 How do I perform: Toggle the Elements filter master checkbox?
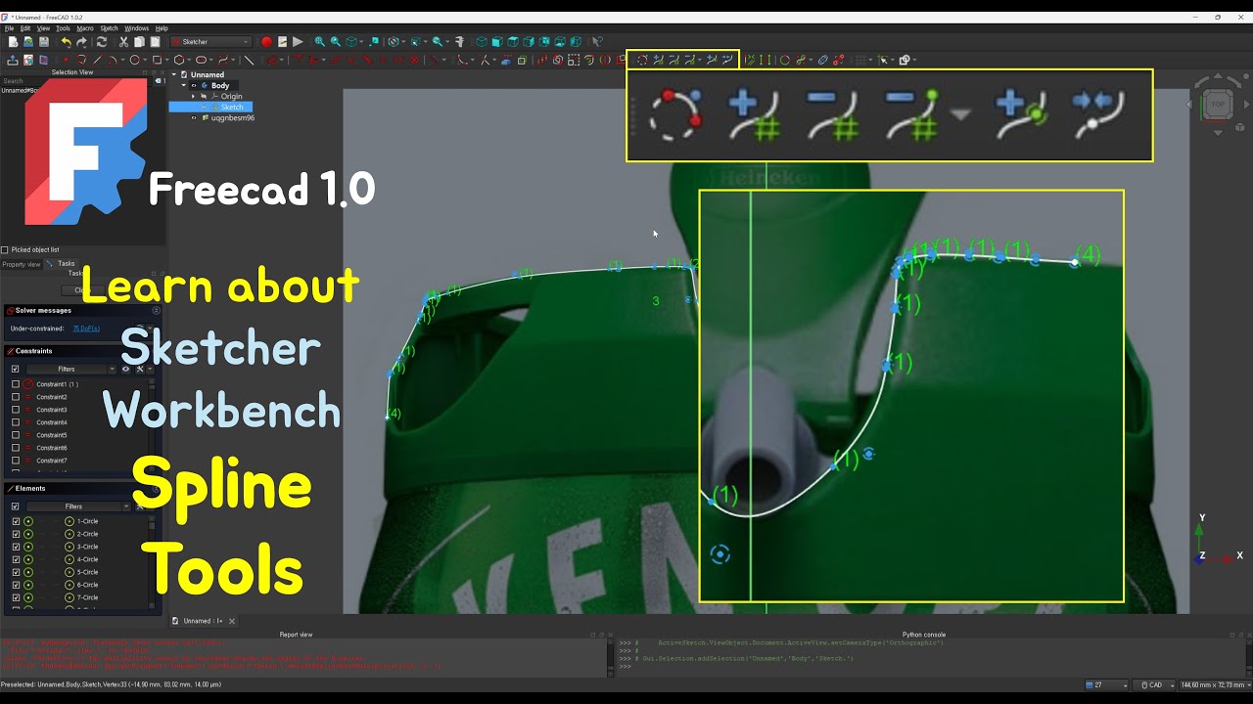tap(15, 506)
